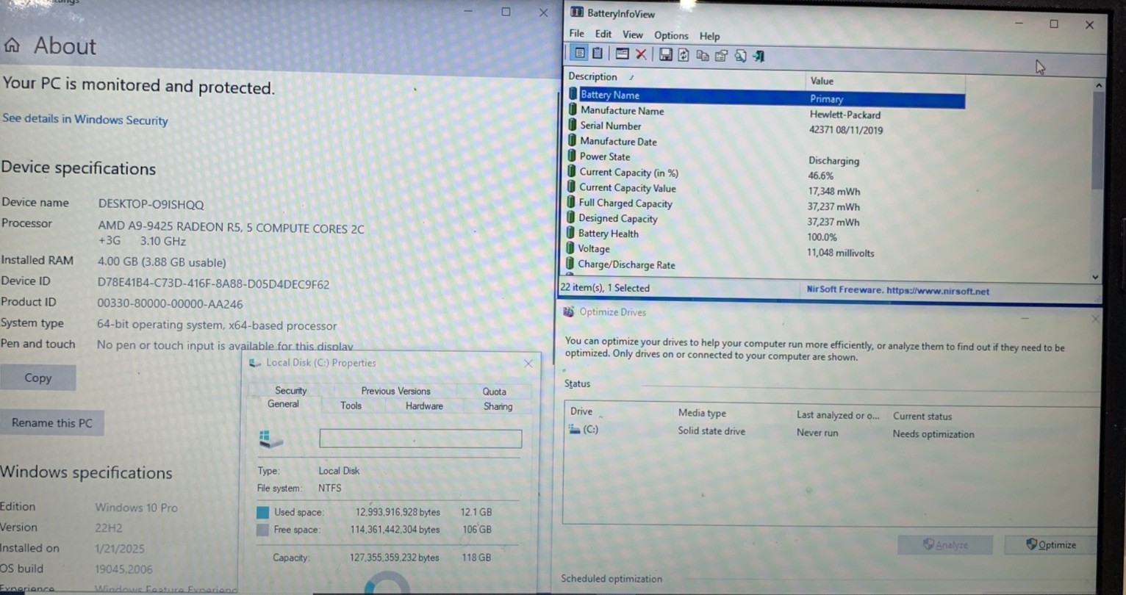Click the Last analyzed column header

(838, 415)
